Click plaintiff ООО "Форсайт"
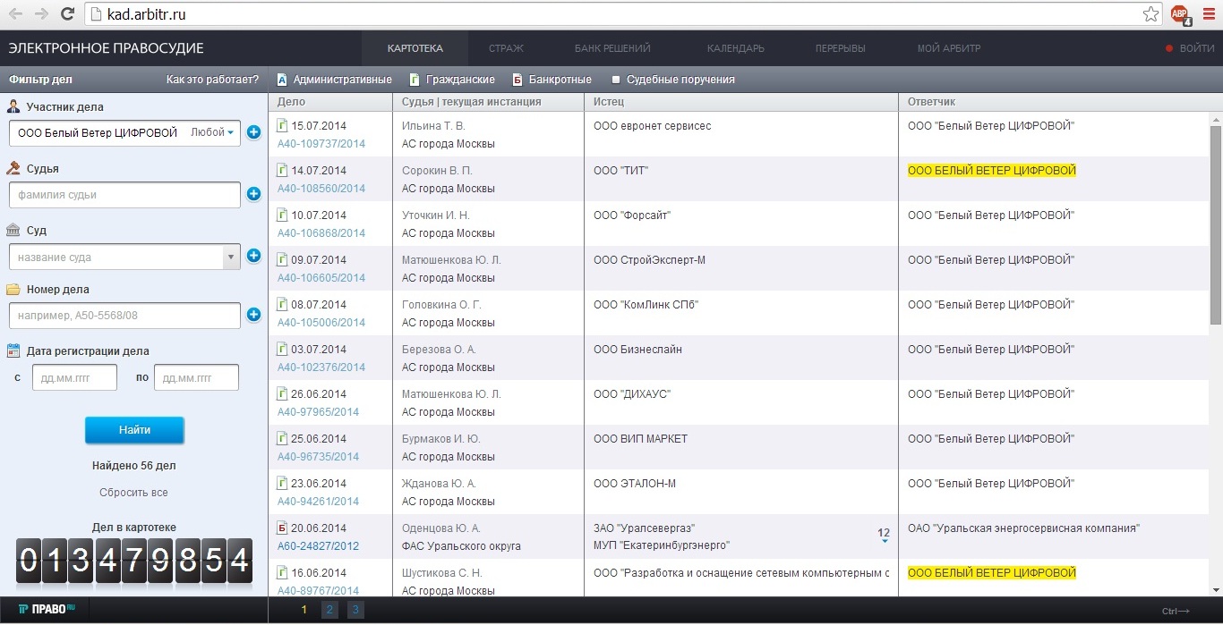The height and width of the screenshot is (625, 1223). pos(632,215)
